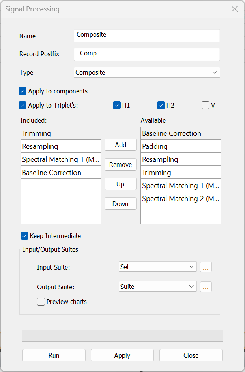Screen dimensions: 245x372
Task: Click the Run button
Action: 54,355
